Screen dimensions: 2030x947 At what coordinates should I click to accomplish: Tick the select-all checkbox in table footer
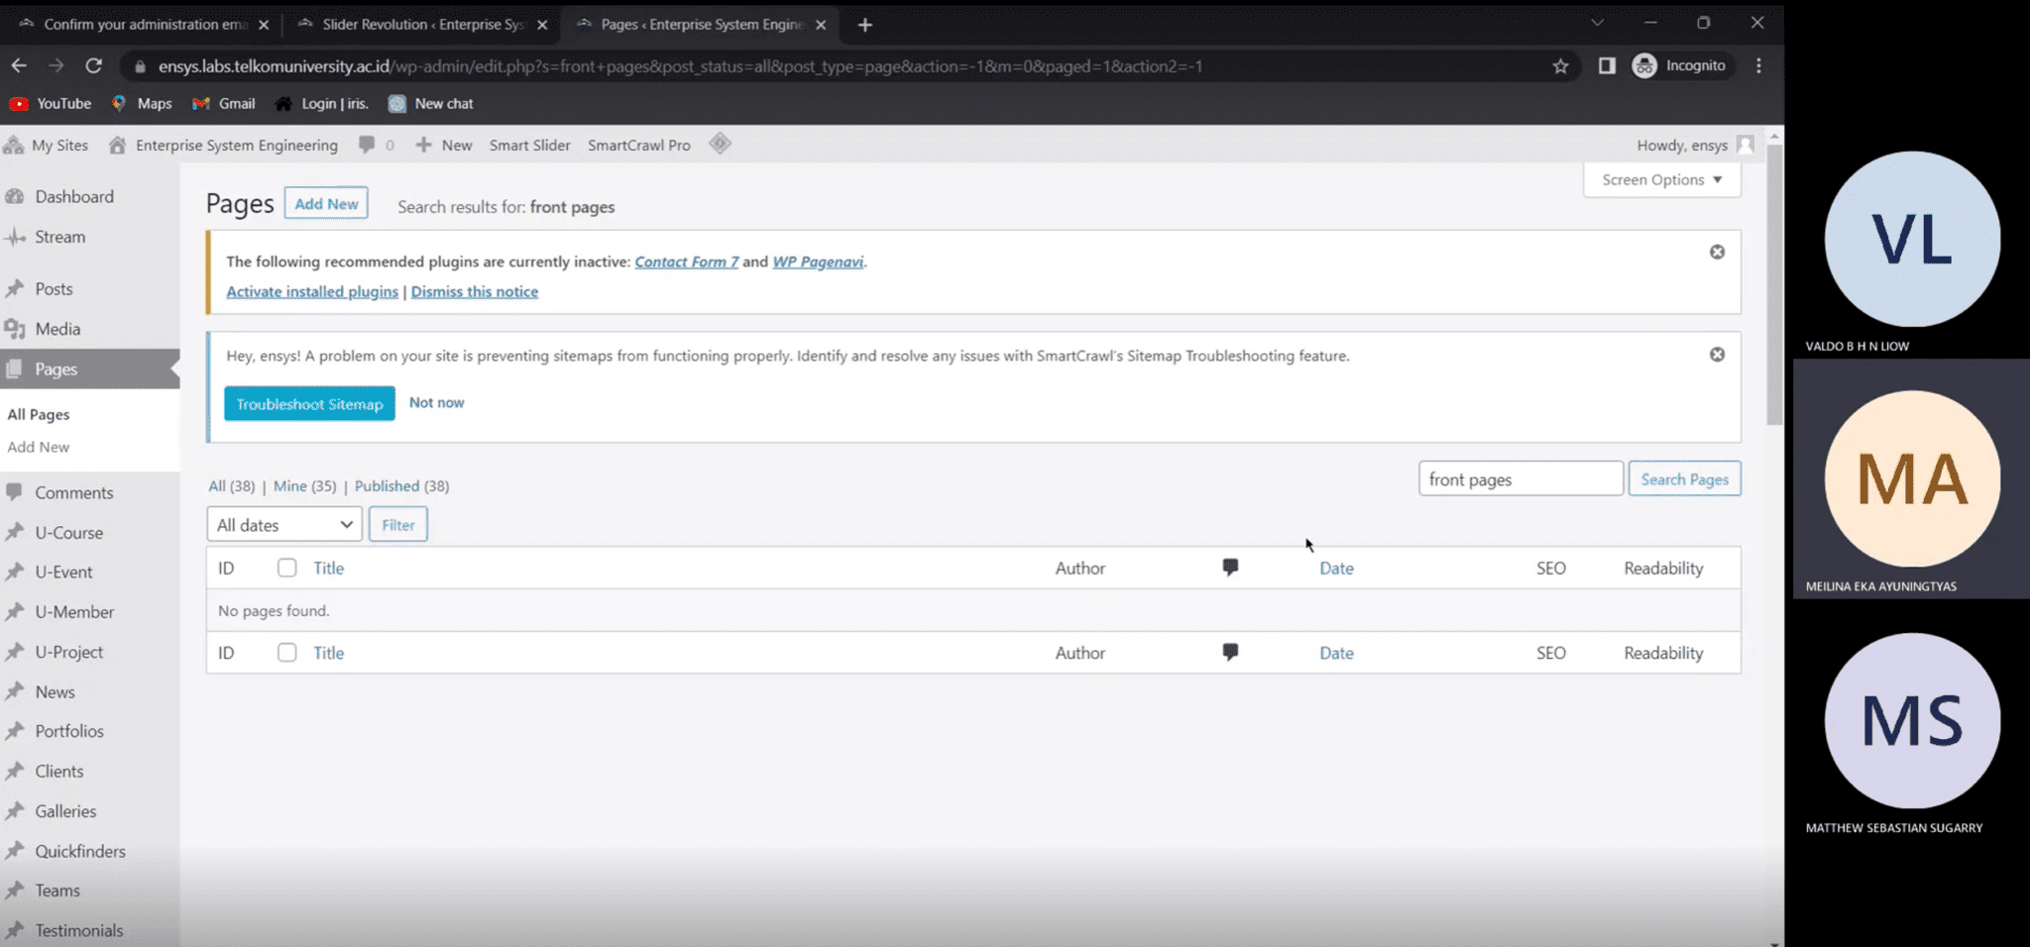click(x=286, y=652)
